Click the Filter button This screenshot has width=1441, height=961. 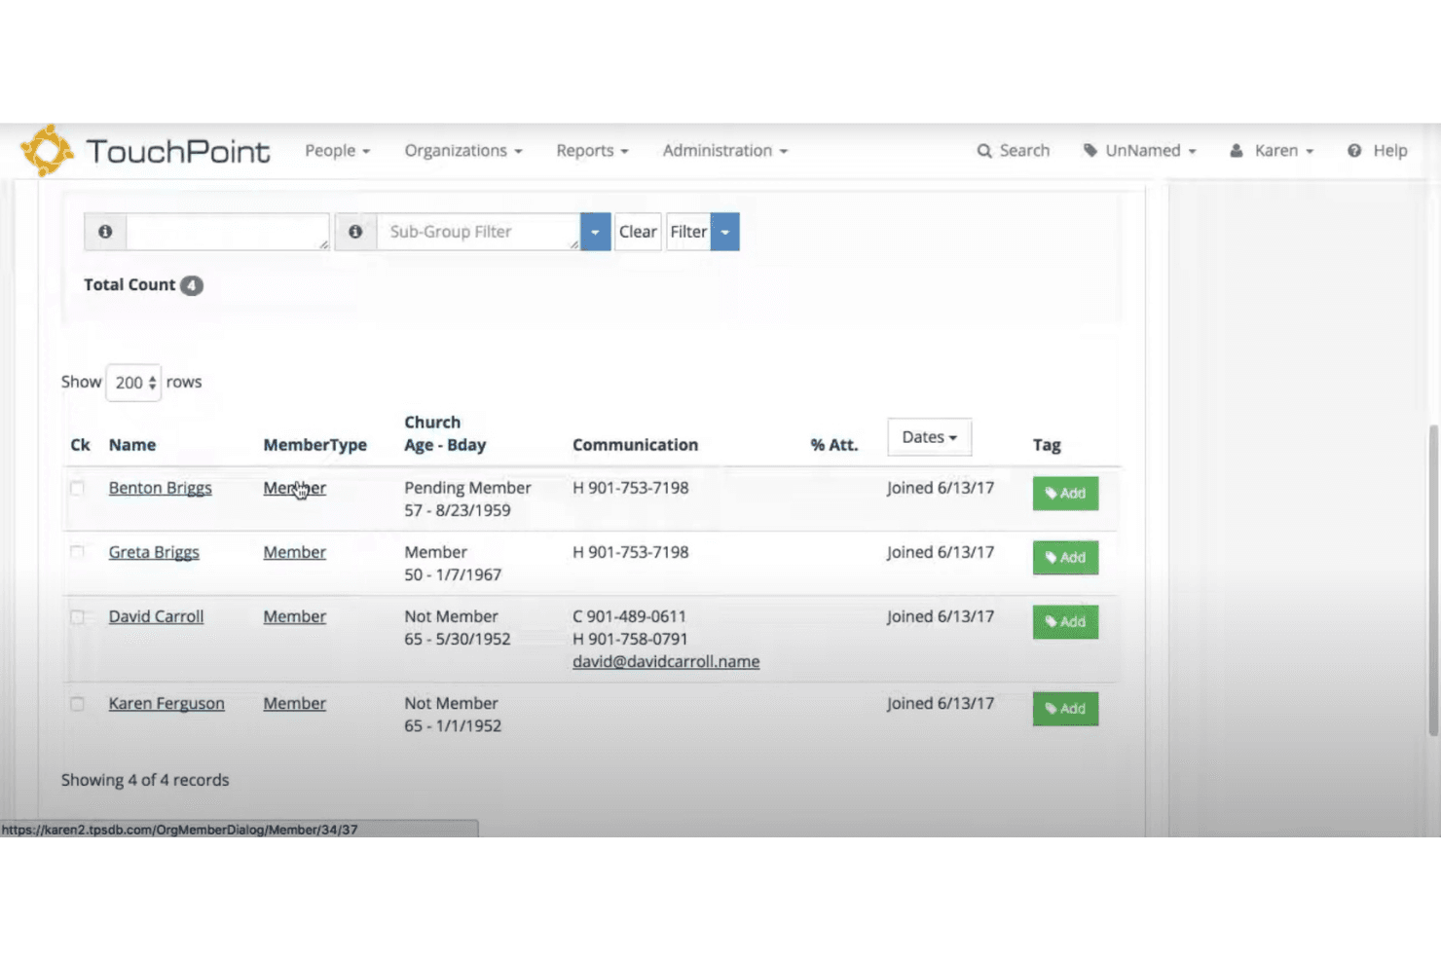(688, 232)
